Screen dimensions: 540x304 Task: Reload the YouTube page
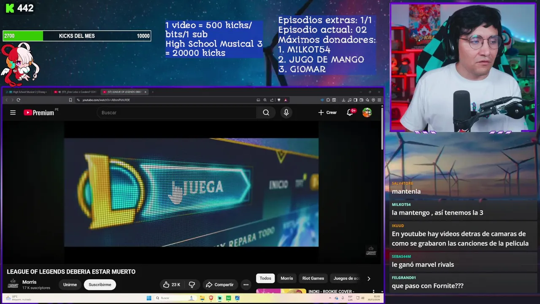point(18,100)
